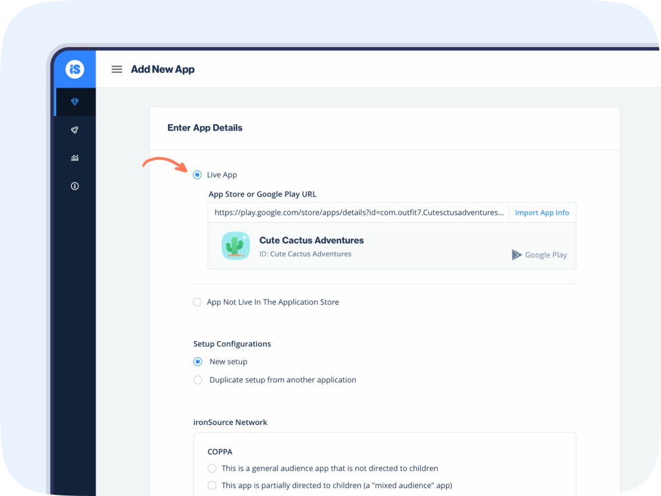Open the analytics chart icon in sidebar

click(74, 158)
